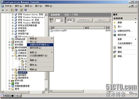
Task: Expand 所有 Windows XP 系统 node
Action: click(x=13, y=20)
